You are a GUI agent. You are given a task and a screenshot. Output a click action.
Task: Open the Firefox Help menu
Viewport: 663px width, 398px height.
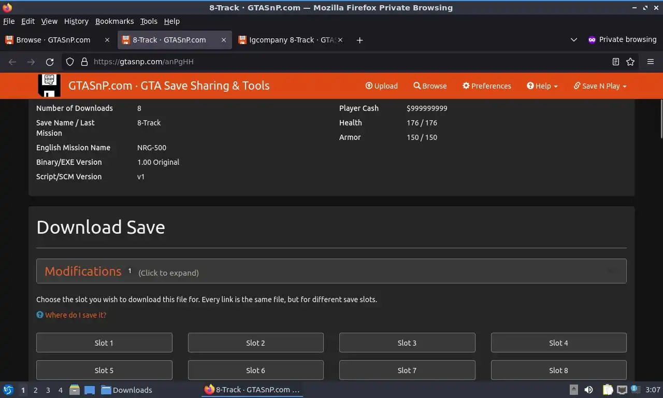click(x=172, y=21)
